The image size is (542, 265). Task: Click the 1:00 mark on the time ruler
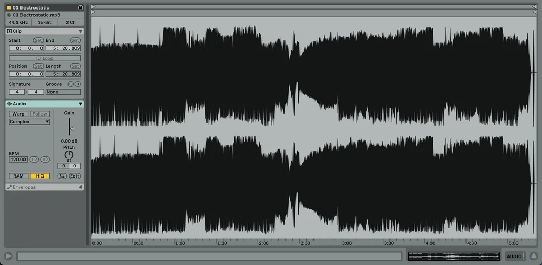tap(180, 243)
